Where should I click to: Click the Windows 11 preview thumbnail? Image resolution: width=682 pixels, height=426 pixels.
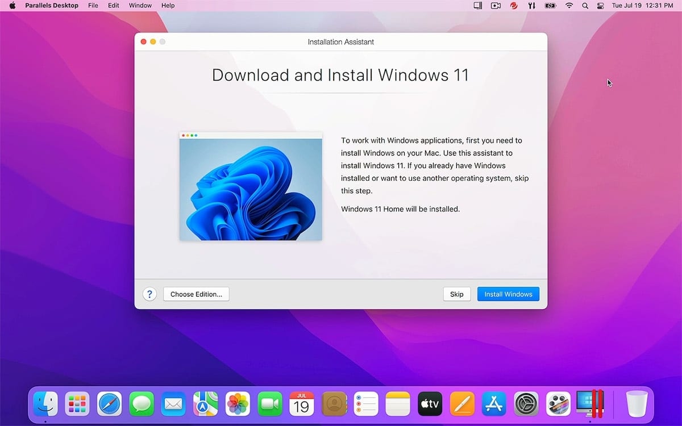pos(251,186)
